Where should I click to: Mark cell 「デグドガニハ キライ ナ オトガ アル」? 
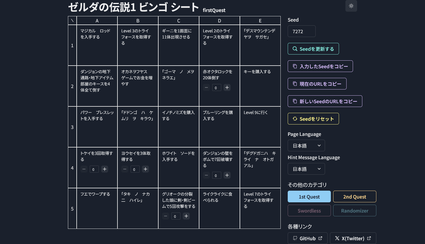260,168
